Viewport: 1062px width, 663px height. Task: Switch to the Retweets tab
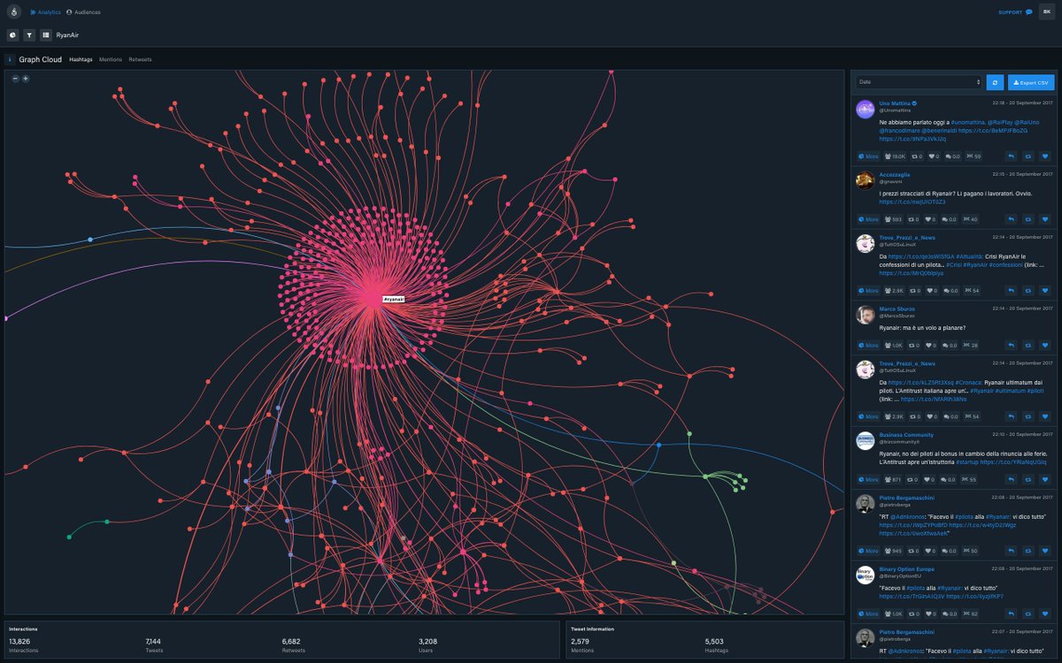pyautogui.click(x=140, y=60)
